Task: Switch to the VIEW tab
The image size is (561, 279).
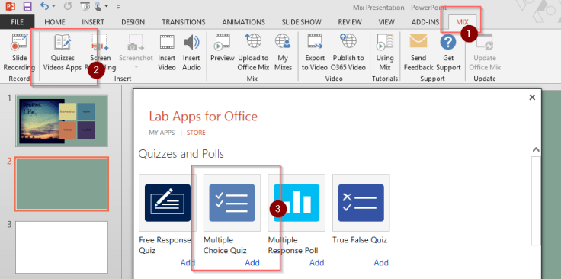Action: tap(386, 22)
